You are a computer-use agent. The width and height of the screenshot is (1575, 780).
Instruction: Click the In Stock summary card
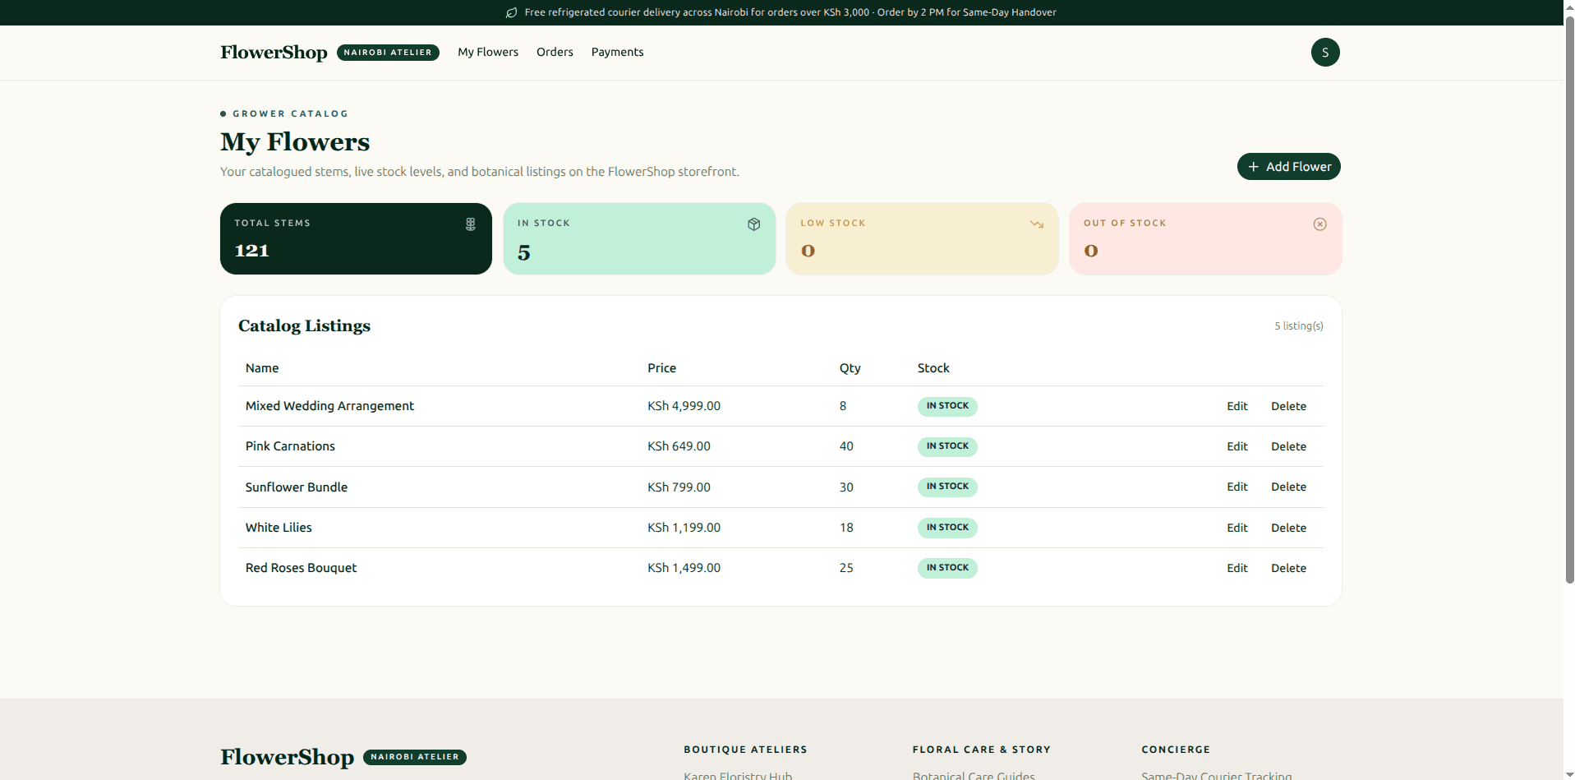tap(639, 238)
